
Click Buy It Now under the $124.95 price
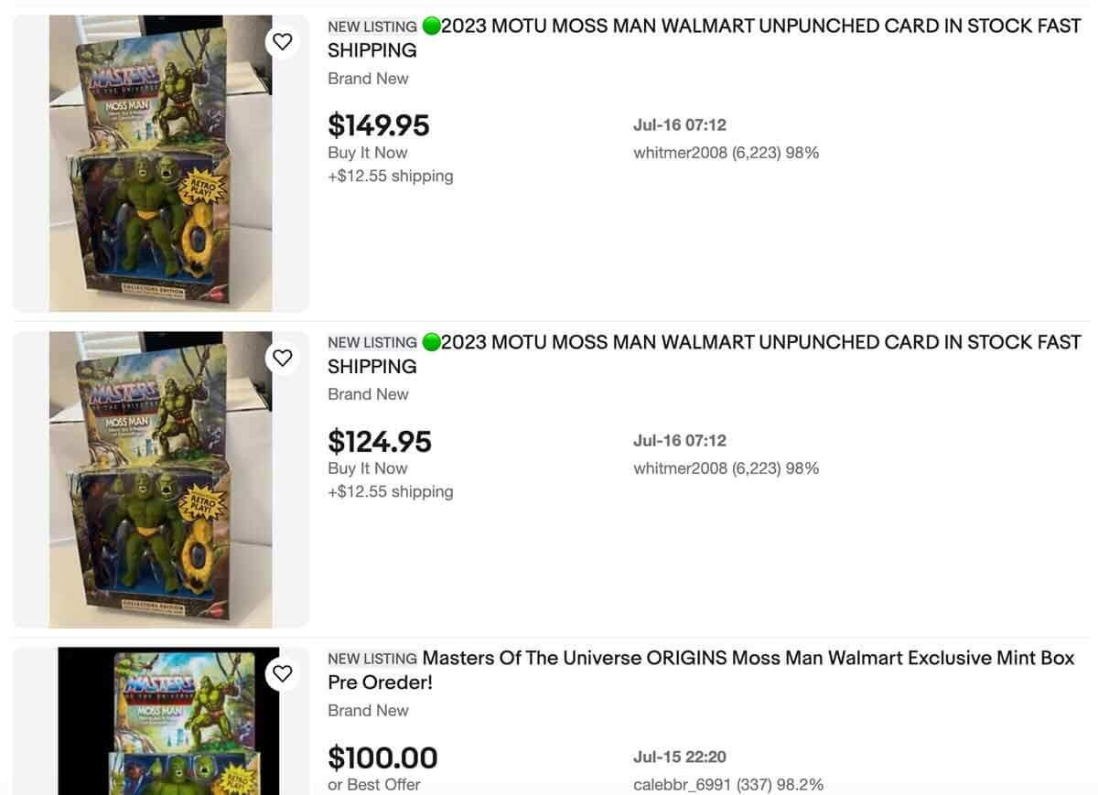[x=367, y=467]
